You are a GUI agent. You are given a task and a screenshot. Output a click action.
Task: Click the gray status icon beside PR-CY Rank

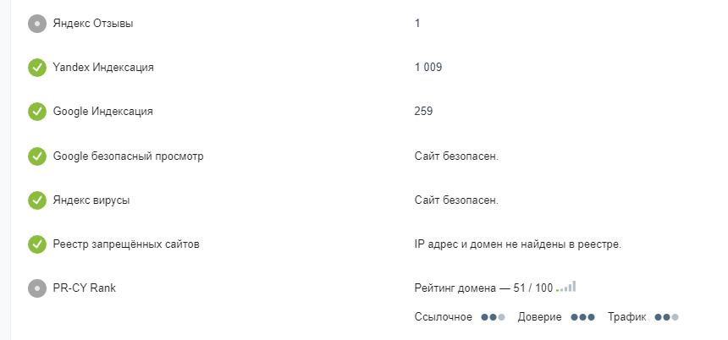click(37, 288)
